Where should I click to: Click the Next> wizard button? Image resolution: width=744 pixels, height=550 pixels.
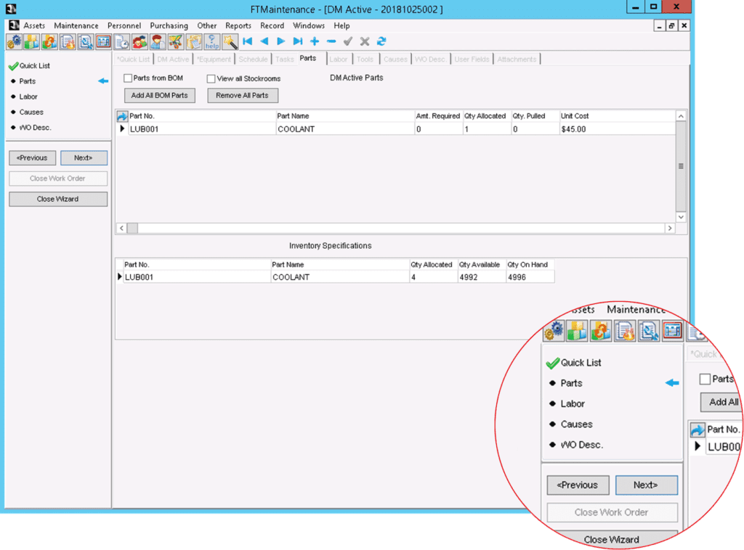click(x=84, y=157)
